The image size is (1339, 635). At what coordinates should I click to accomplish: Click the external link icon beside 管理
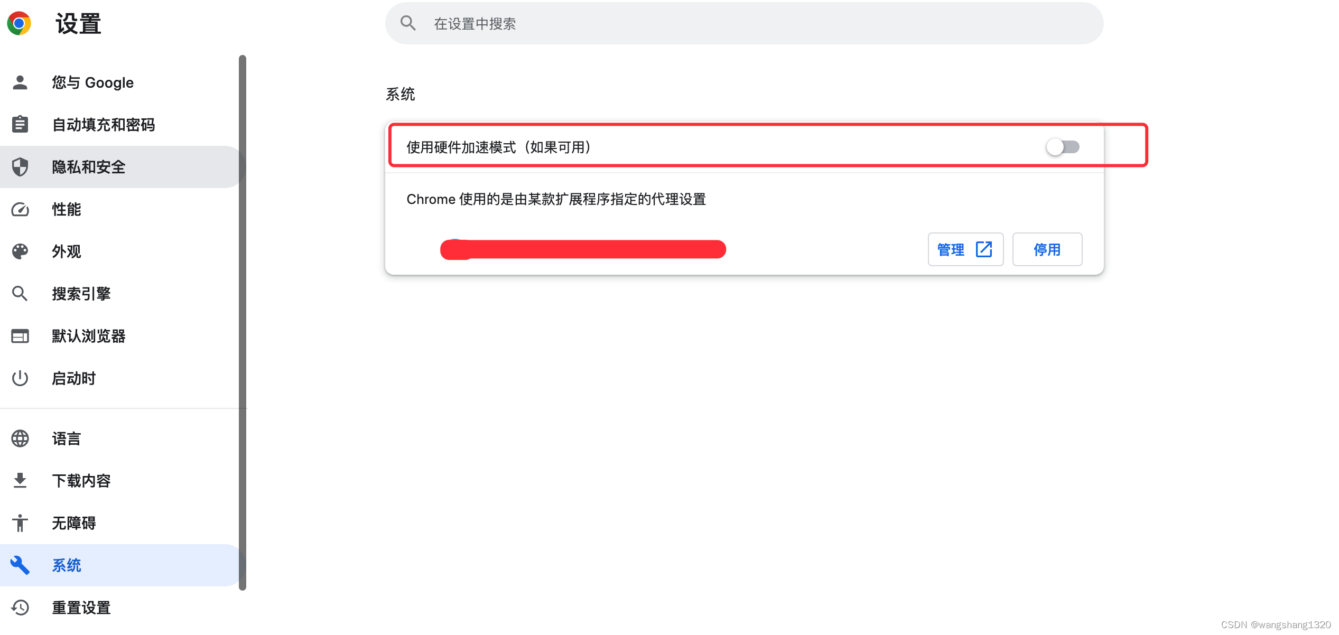click(x=984, y=249)
